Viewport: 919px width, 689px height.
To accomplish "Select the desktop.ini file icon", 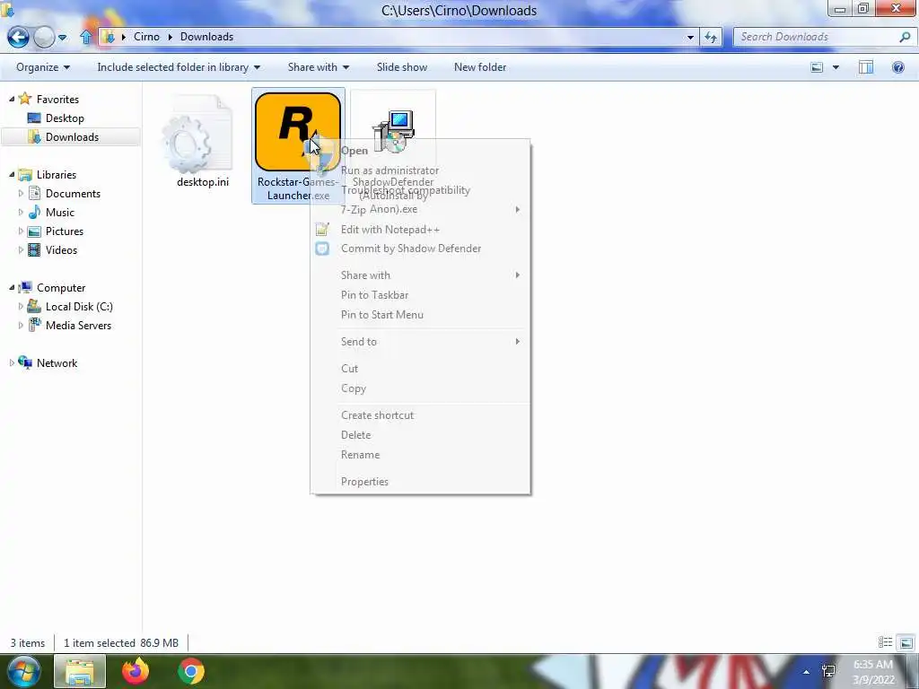I will point(197,135).
